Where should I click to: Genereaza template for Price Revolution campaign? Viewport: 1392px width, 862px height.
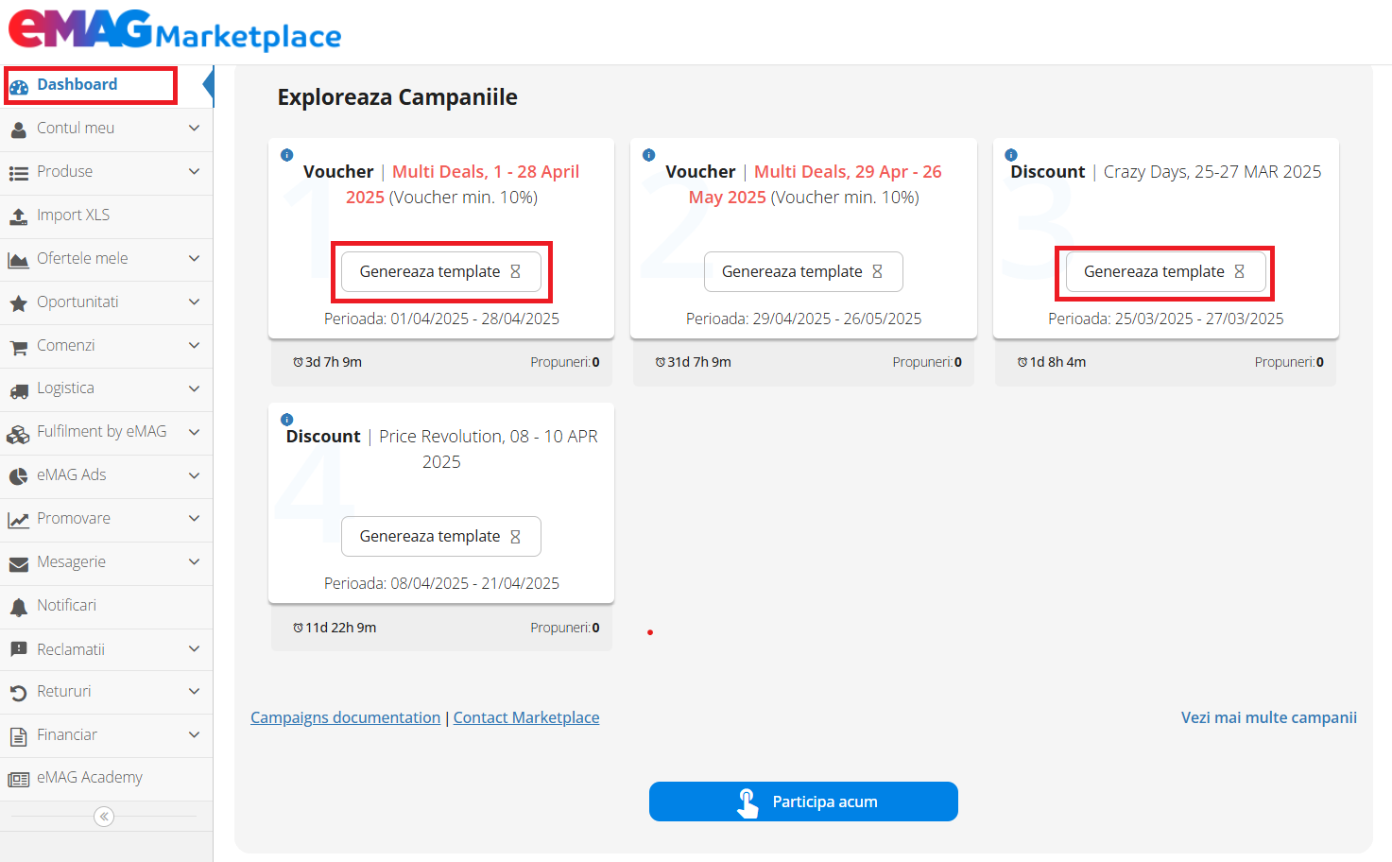pyautogui.click(x=440, y=536)
